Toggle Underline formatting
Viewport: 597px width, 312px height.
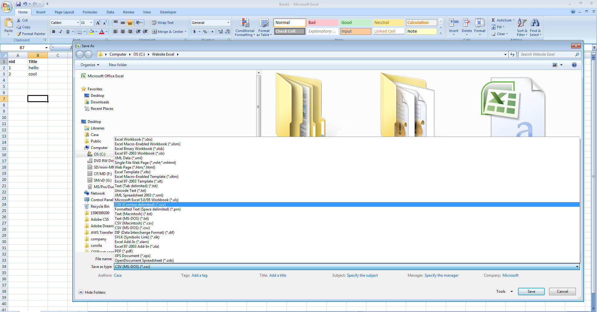click(x=68, y=32)
